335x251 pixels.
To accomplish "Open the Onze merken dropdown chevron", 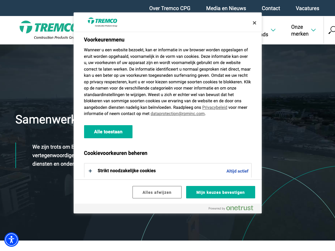I will pos(313,30).
